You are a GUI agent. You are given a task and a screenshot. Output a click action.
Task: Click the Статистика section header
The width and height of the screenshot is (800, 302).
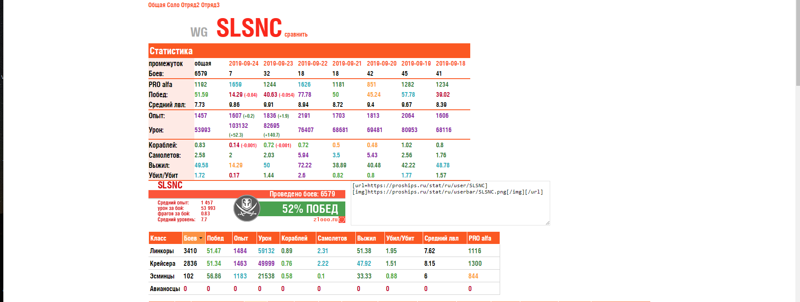click(309, 51)
